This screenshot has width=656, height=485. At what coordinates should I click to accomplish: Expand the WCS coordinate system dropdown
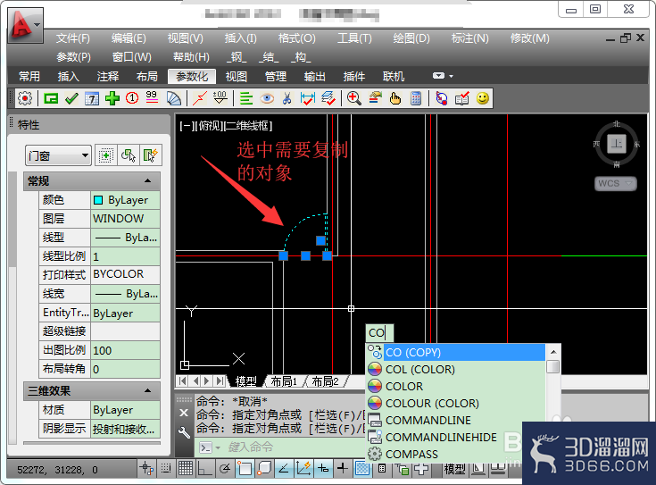click(x=616, y=183)
